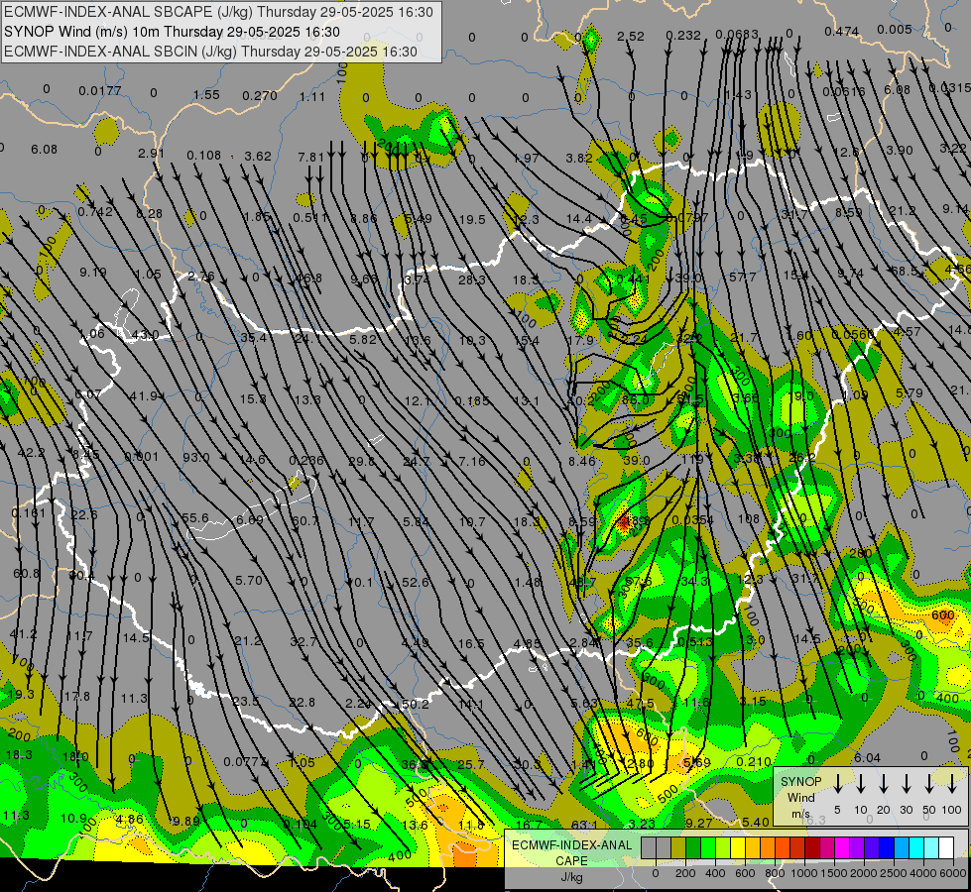
Task: Click the 5 m/s wind arrow in legend
Action: (x=837, y=784)
